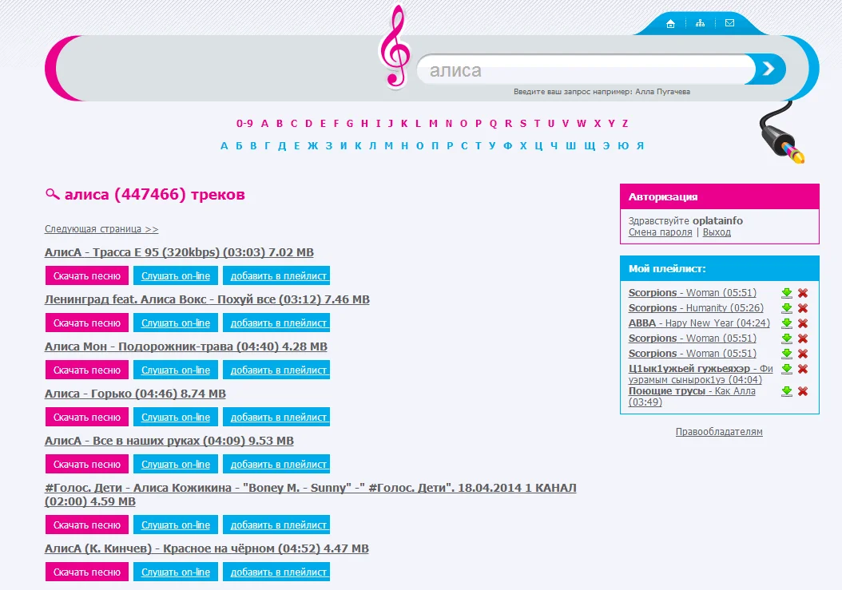Browse artists by Latin letter G

coord(350,124)
